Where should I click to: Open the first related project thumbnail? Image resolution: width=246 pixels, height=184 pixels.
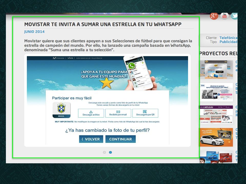(216, 70)
